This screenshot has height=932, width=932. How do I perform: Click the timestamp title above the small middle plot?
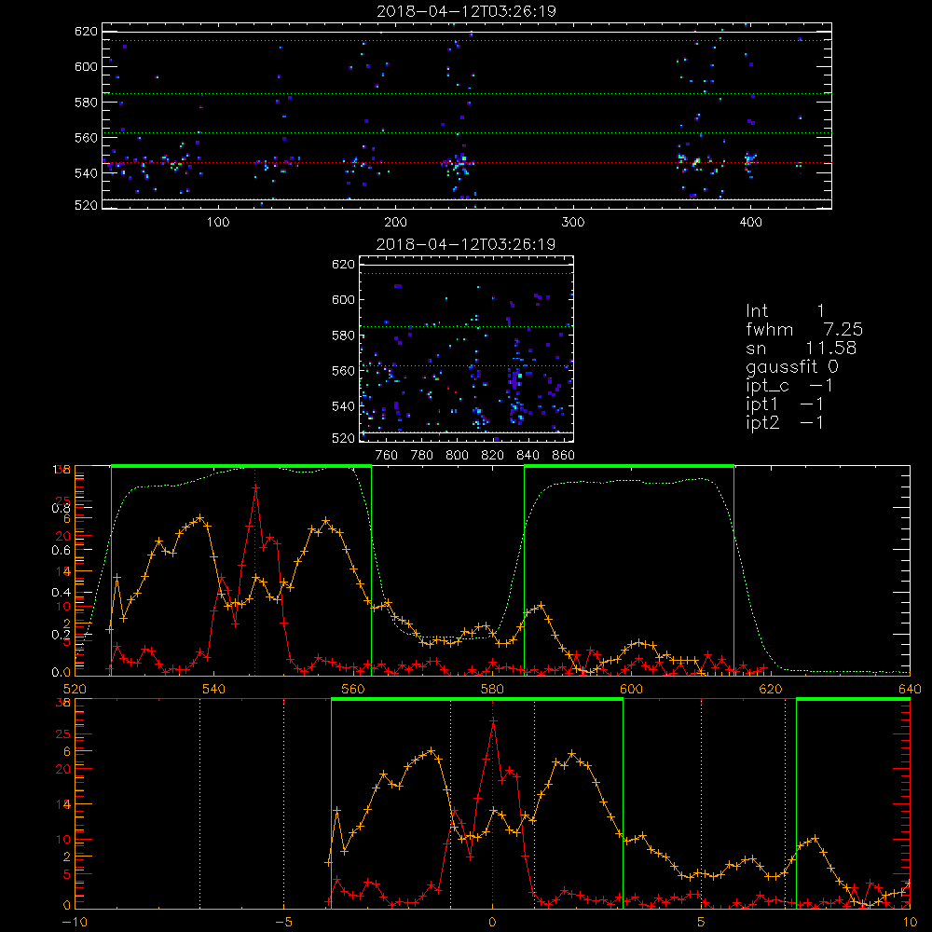click(466, 244)
